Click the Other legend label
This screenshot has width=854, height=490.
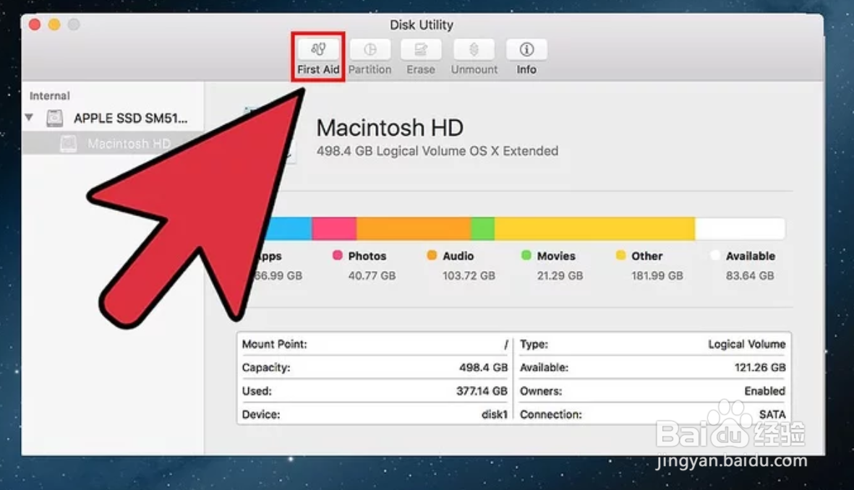coord(647,256)
